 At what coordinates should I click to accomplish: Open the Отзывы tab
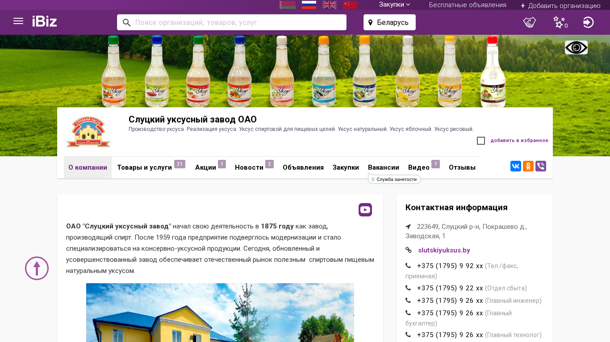462,167
